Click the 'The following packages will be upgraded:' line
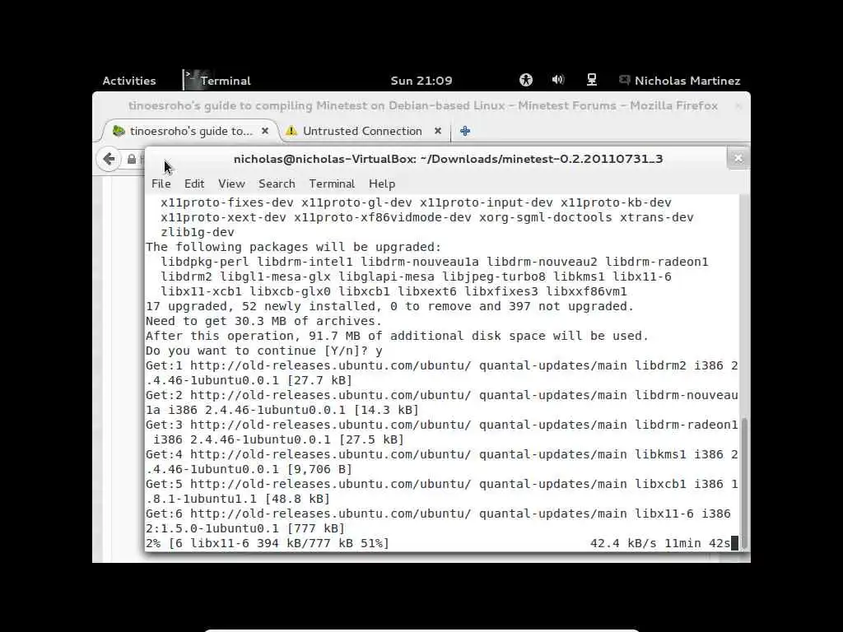Screen dimensions: 843x632 [293, 247]
